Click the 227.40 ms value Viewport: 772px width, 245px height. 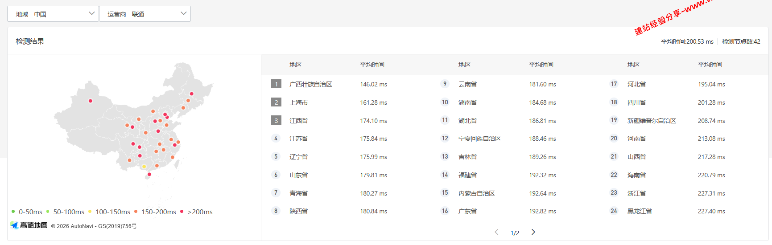[711, 211]
